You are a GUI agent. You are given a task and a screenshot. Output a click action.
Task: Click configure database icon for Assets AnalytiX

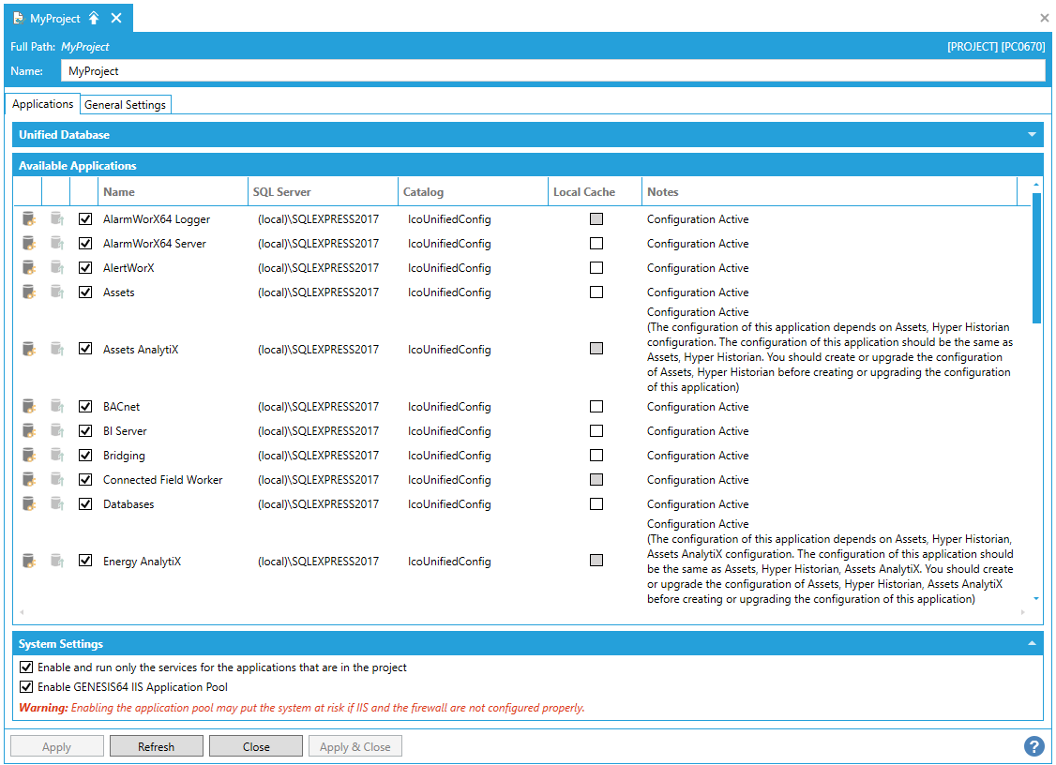28,349
